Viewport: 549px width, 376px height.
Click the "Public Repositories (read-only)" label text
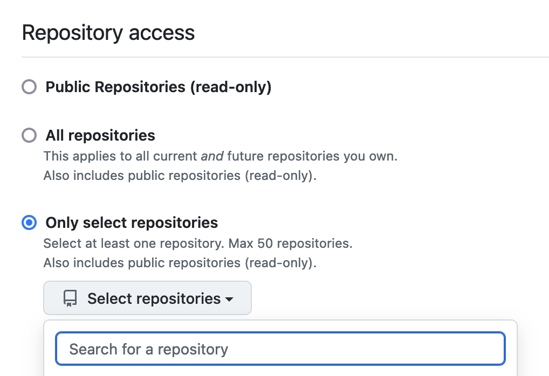pos(158,87)
